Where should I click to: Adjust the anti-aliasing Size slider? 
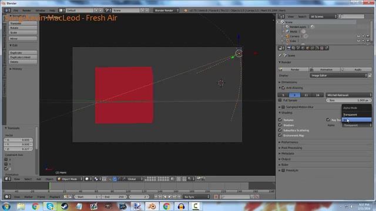point(349,100)
